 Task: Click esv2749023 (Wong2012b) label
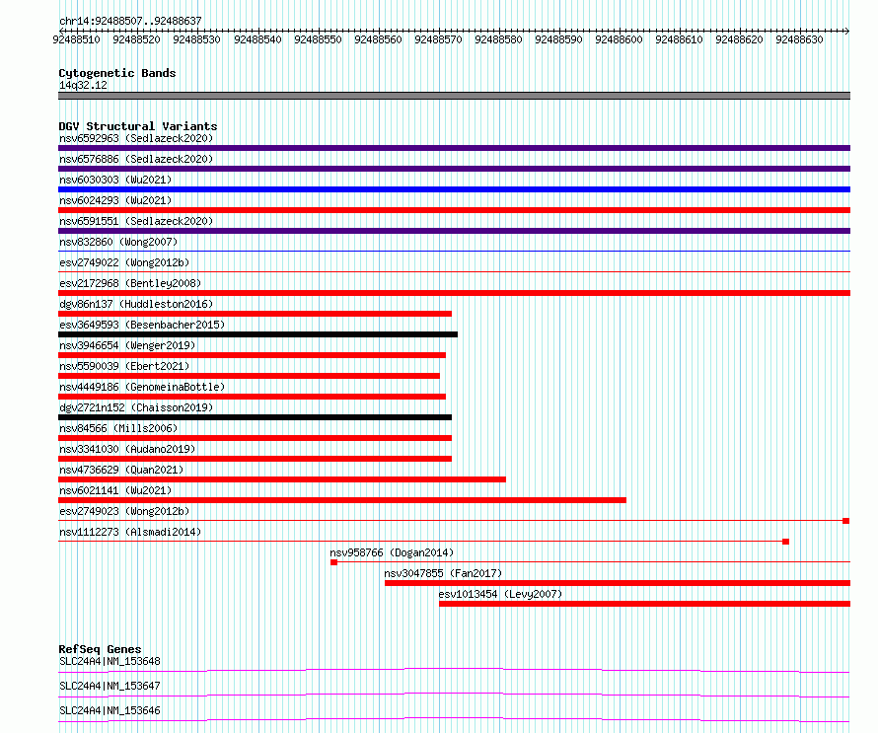point(124,511)
